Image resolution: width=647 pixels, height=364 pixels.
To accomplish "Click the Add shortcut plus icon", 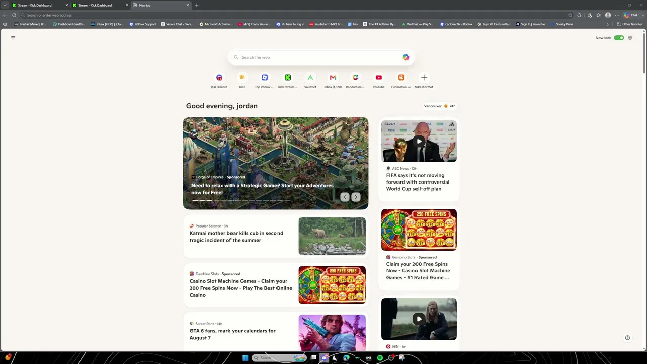I will pos(424,77).
